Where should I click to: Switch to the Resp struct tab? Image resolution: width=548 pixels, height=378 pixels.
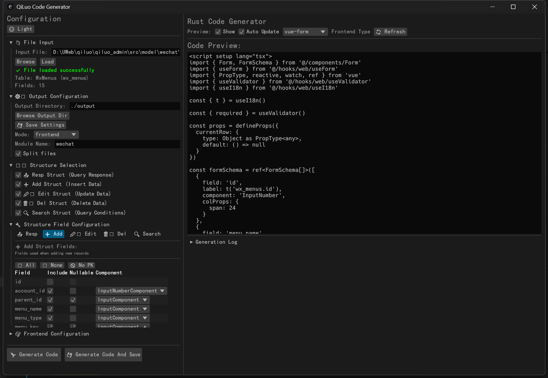(x=27, y=234)
